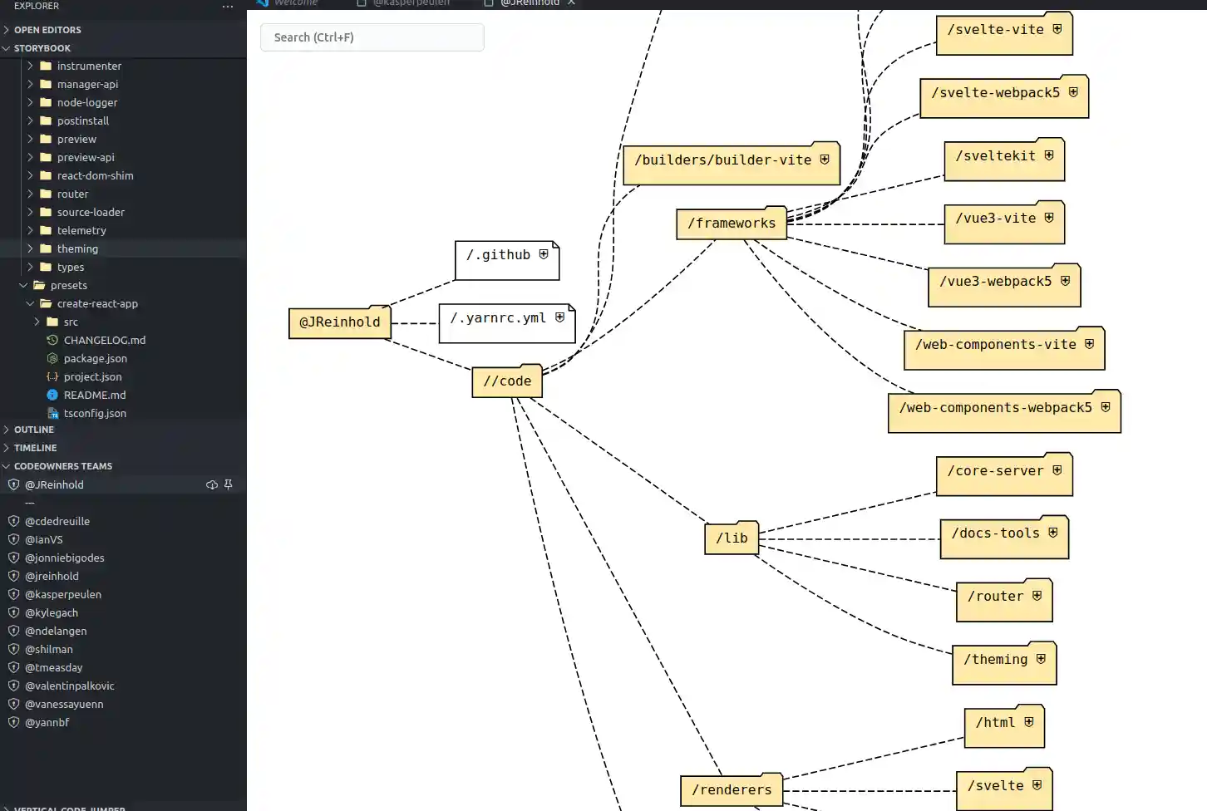
Task: Open the Explorer more actions menu
Action: (227, 7)
